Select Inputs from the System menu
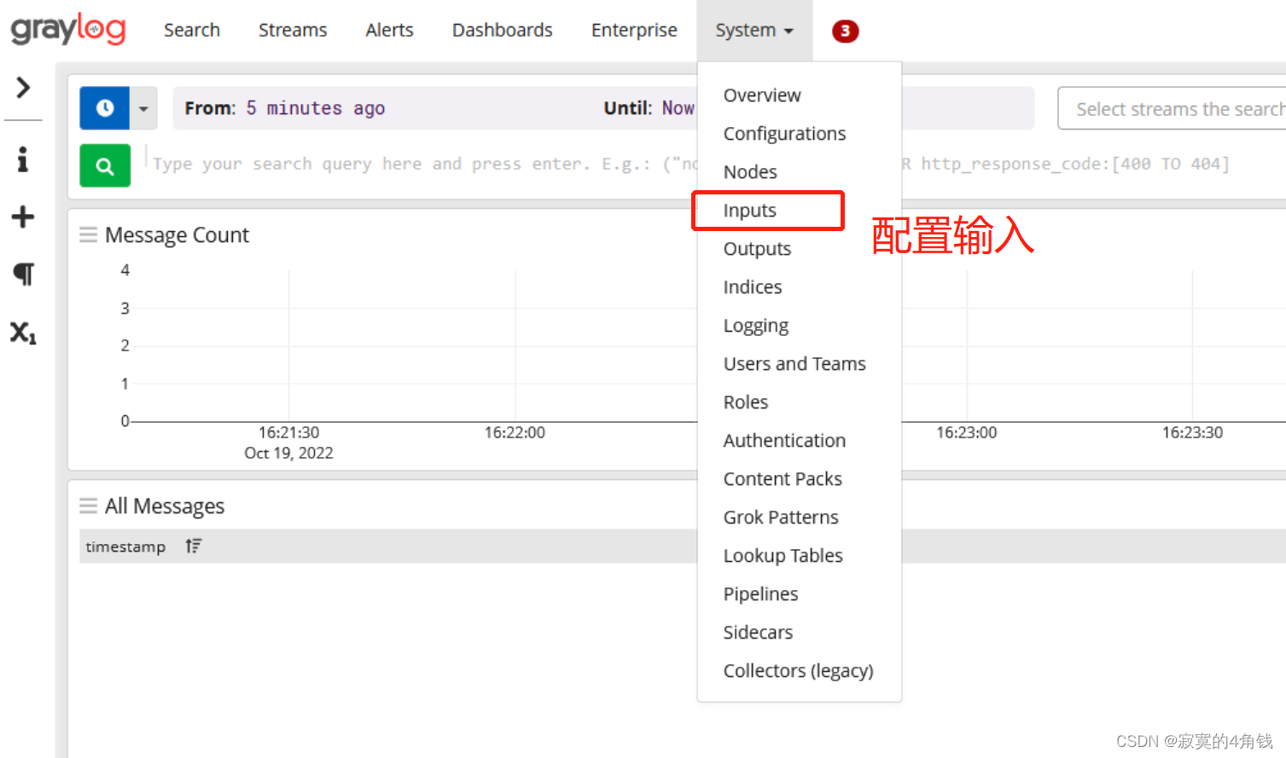Screen dimensions: 1286x758 point(749,210)
